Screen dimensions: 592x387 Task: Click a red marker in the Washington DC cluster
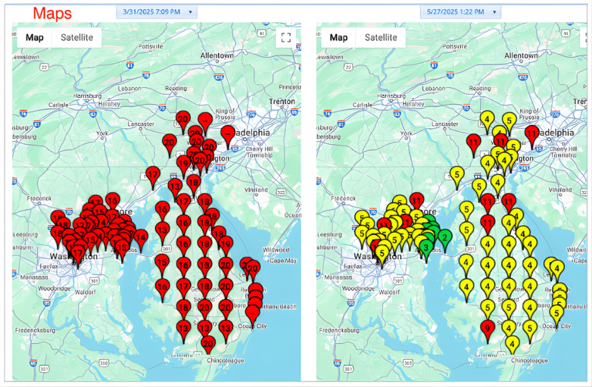click(78, 252)
